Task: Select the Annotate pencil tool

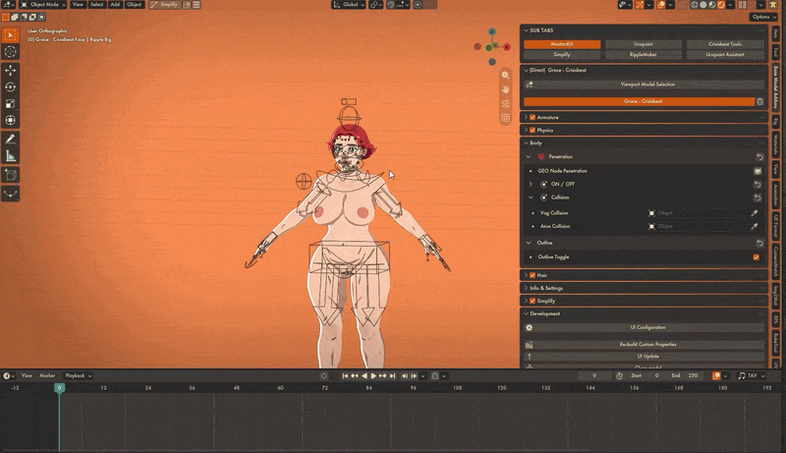Action: tap(11, 139)
